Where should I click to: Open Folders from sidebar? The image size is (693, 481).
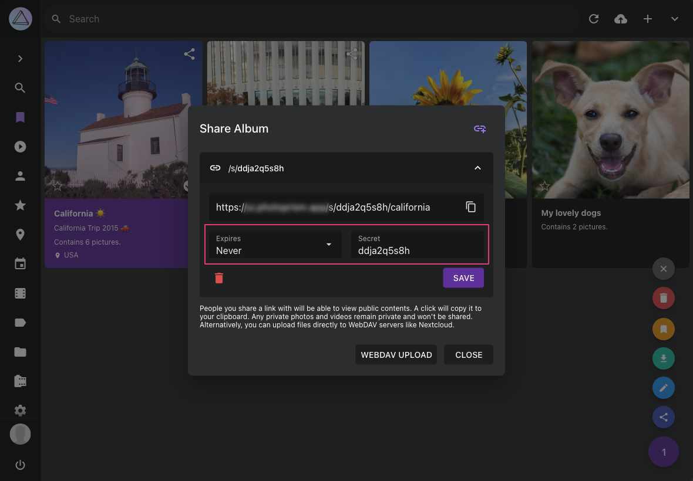tap(20, 352)
